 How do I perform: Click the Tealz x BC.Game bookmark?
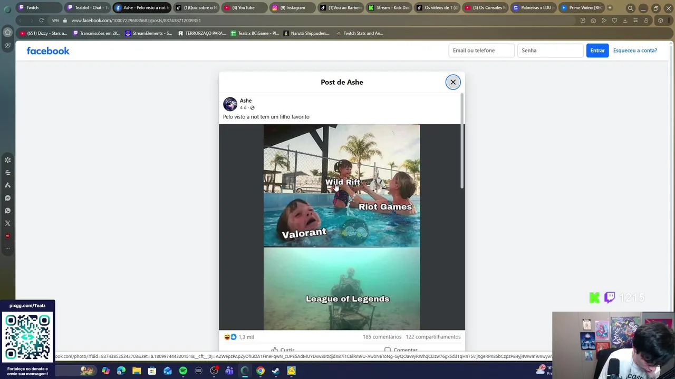click(255, 33)
